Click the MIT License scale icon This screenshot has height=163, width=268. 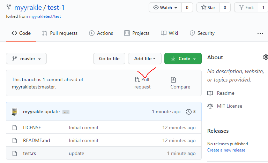click(210, 106)
